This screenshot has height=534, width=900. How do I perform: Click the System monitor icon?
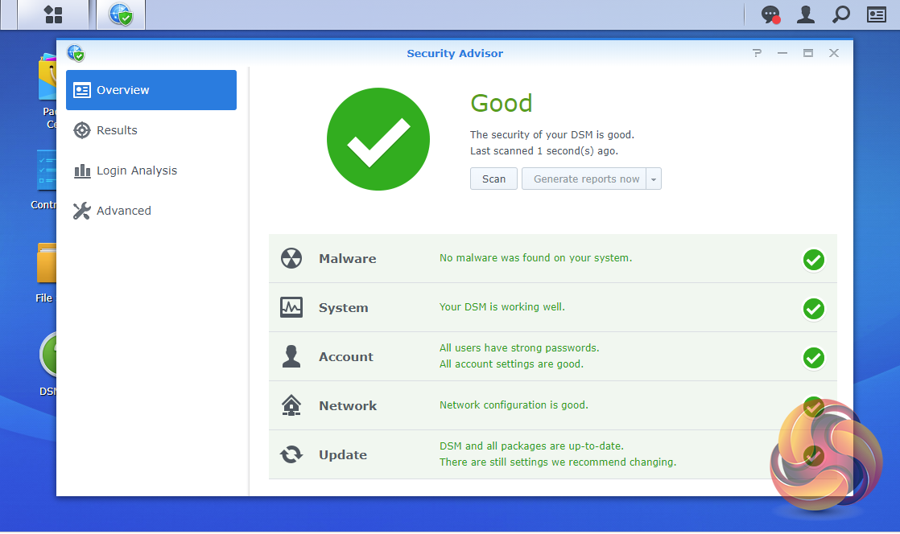291,307
